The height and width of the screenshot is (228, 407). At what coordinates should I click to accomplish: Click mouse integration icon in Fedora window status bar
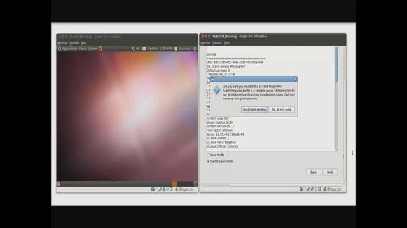[324, 189]
